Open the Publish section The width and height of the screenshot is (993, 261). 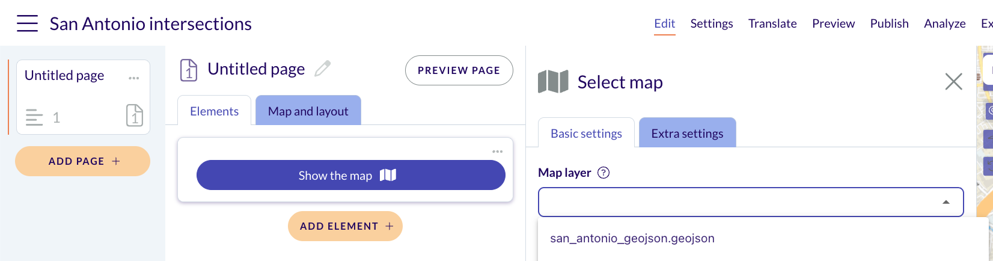pyautogui.click(x=889, y=23)
